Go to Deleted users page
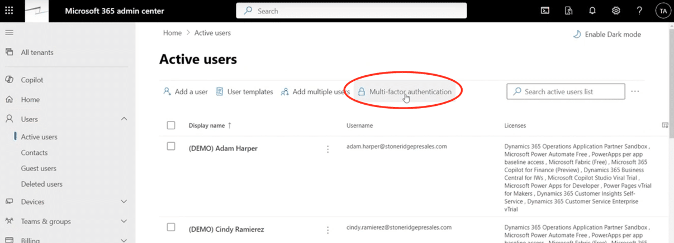 coord(41,184)
